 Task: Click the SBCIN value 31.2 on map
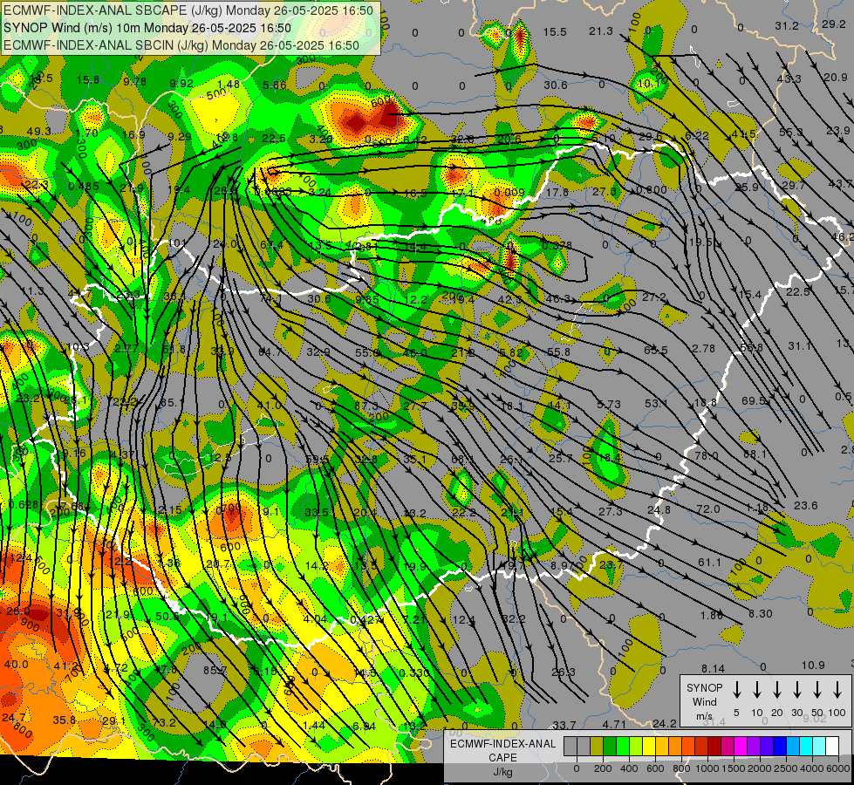pos(787,25)
